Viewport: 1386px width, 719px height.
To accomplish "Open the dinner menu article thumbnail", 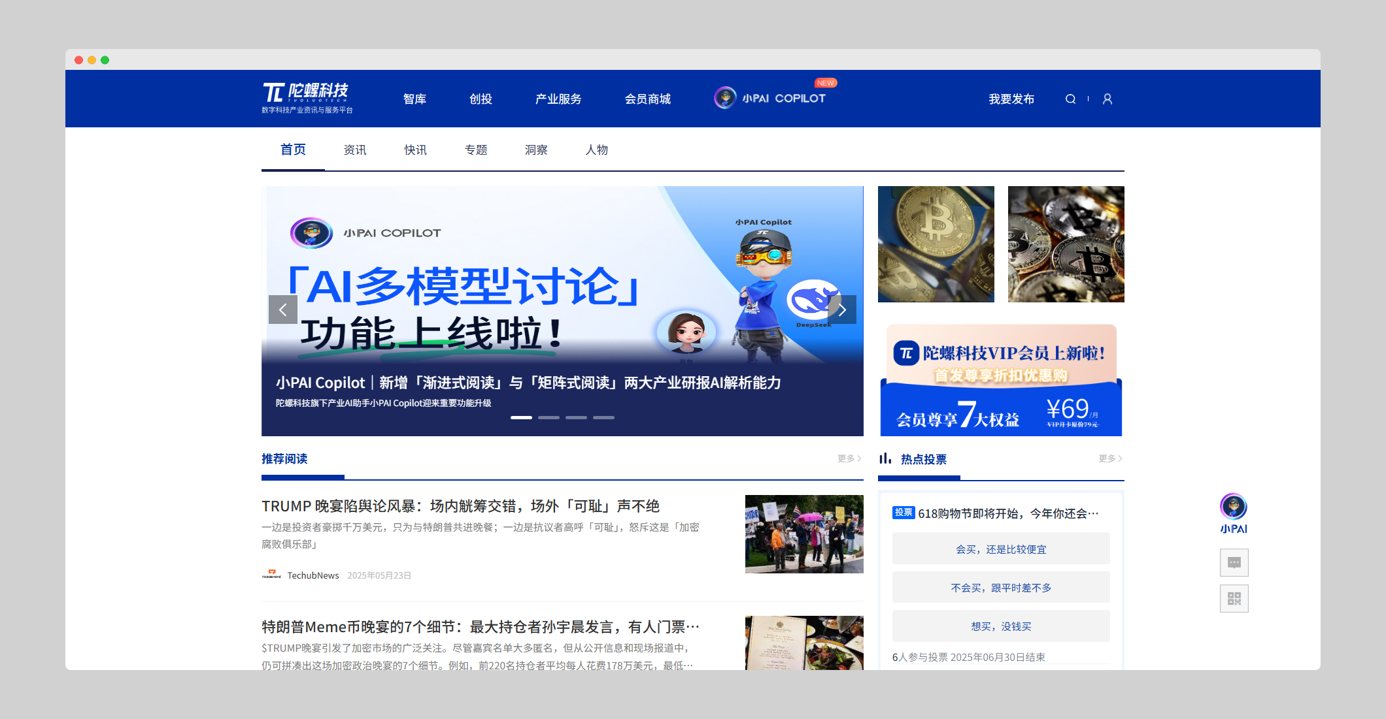I will pos(804,643).
